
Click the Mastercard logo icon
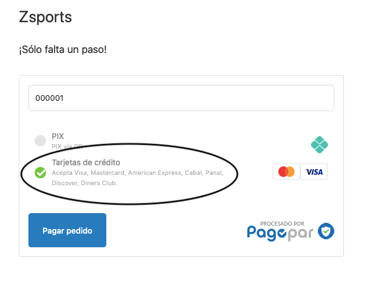tap(287, 171)
